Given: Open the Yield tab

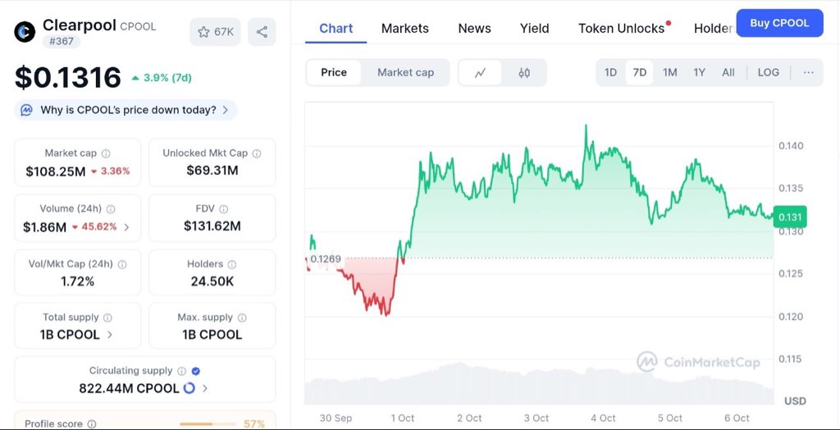Looking at the screenshot, I should tap(535, 29).
